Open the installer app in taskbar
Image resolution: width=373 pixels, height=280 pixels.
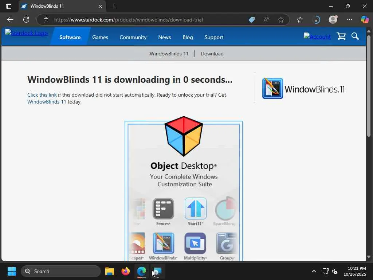(157, 271)
